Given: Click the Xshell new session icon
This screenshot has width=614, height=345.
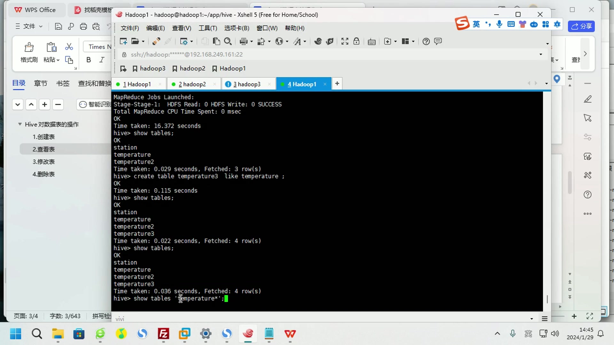Looking at the screenshot, I should 123,41.
